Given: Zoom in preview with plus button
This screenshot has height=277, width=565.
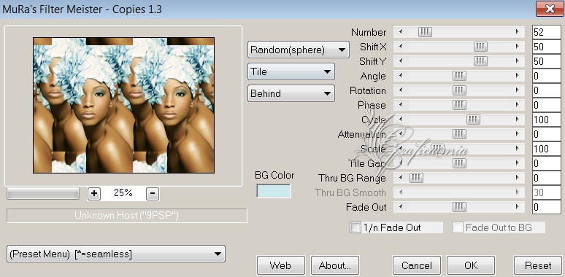Looking at the screenshot, I should click(94, 194).
